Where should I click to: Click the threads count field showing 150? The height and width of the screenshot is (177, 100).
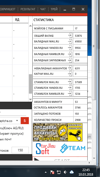point(20,150)
